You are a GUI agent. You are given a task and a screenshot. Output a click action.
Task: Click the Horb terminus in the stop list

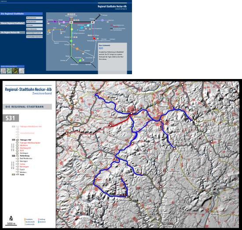click(x=22, y=175)
